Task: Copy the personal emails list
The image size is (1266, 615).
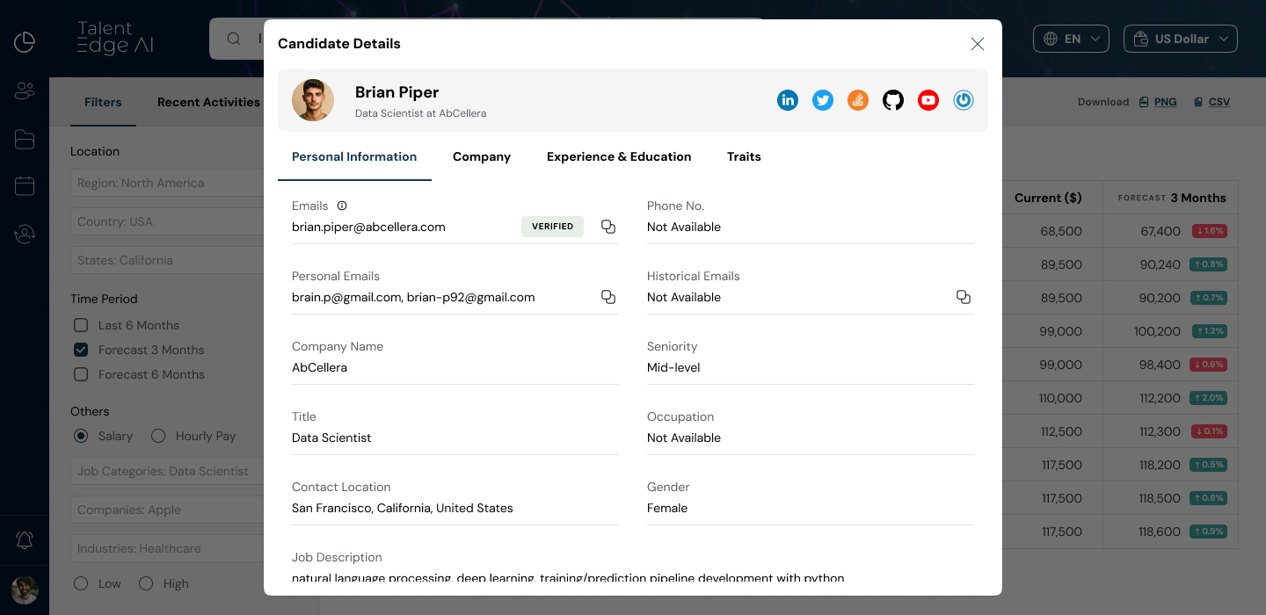Action: point(608,297)
